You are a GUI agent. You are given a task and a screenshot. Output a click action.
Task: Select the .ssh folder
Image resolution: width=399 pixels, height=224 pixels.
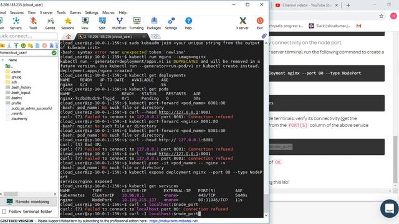point(11,82)
